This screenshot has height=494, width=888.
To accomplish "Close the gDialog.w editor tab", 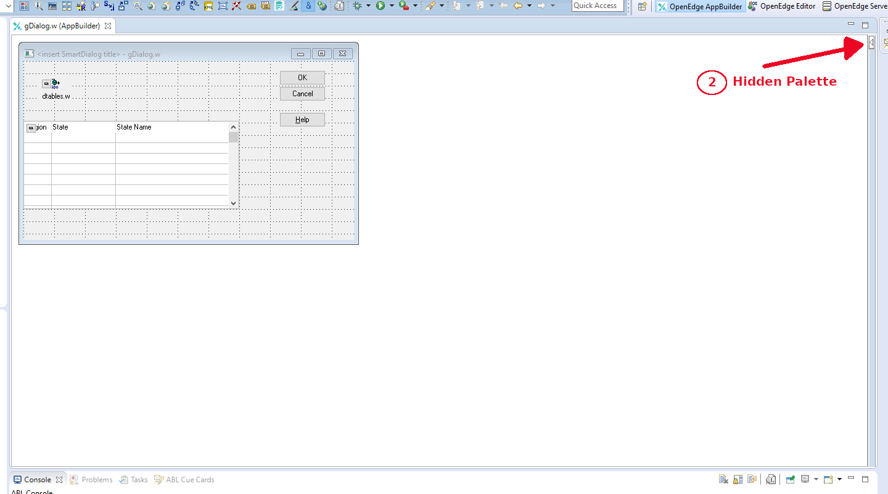I will pyautogui.click(x=108, y=27).
